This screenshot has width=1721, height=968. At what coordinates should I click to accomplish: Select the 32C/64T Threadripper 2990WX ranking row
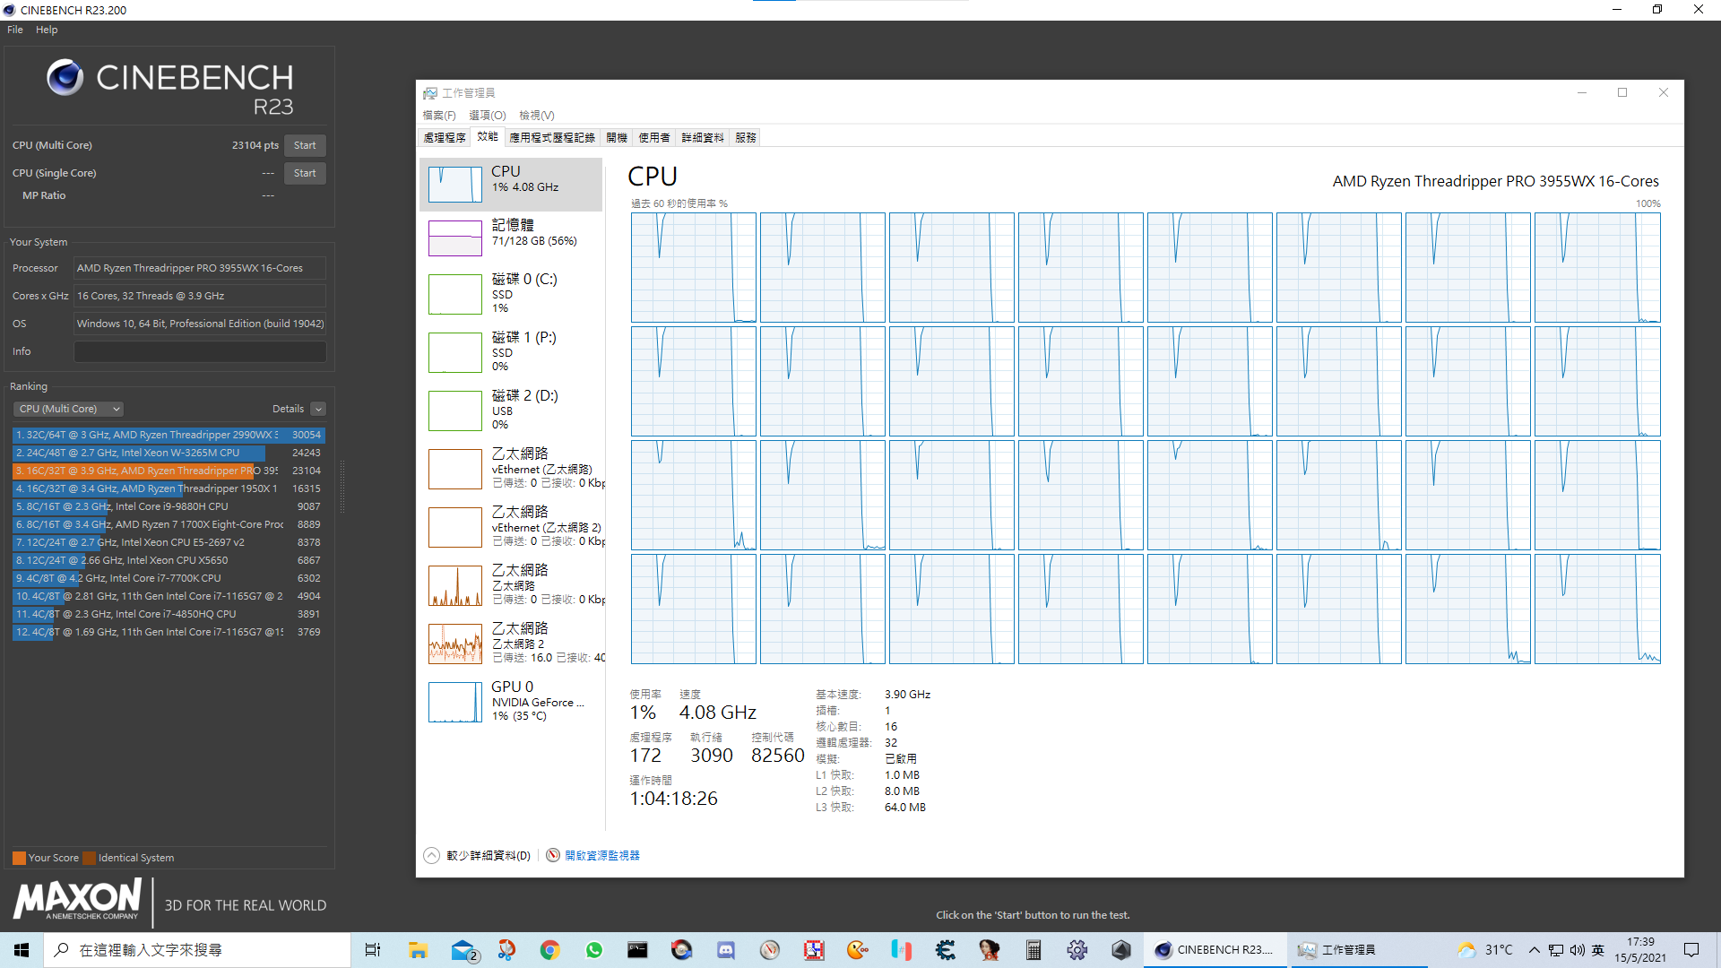click(x=169, y=435)
